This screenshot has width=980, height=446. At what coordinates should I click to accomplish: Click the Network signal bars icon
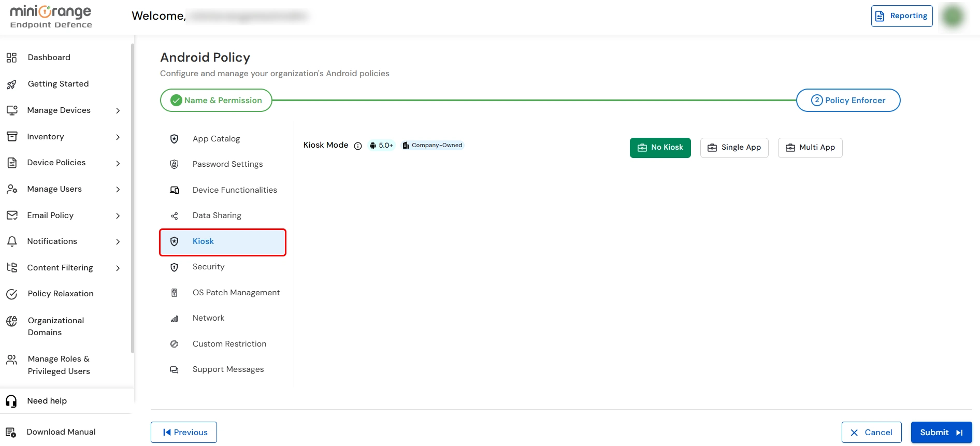pyautogui.click(x=175, y=319)
